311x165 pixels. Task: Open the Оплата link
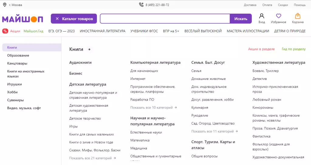(267, 5)
